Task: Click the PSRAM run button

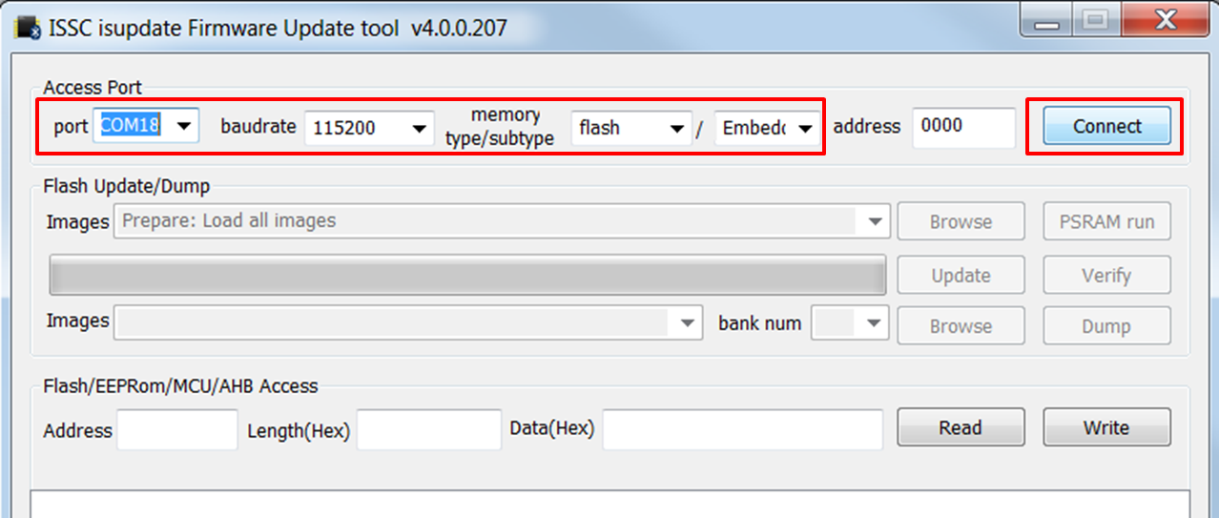Action: pyautogui.click(x=1106, y=221)
